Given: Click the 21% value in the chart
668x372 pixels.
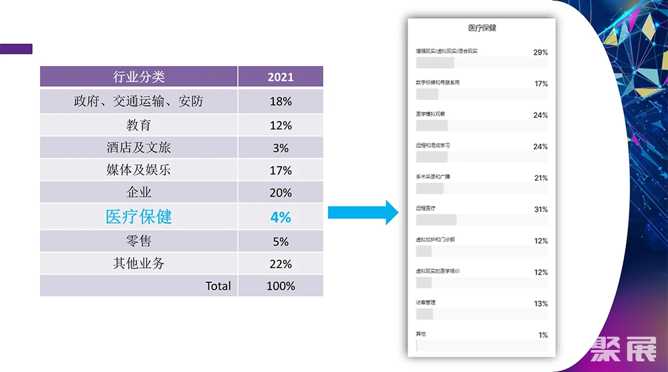Looking at the screenshot, I should tap(541, 178).
